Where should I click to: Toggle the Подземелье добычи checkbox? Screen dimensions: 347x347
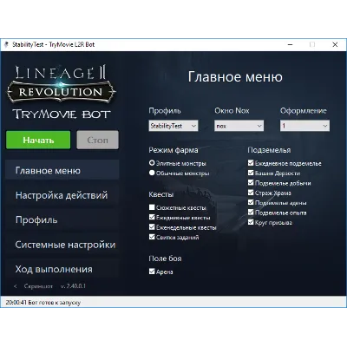click(x=251, y=182)
